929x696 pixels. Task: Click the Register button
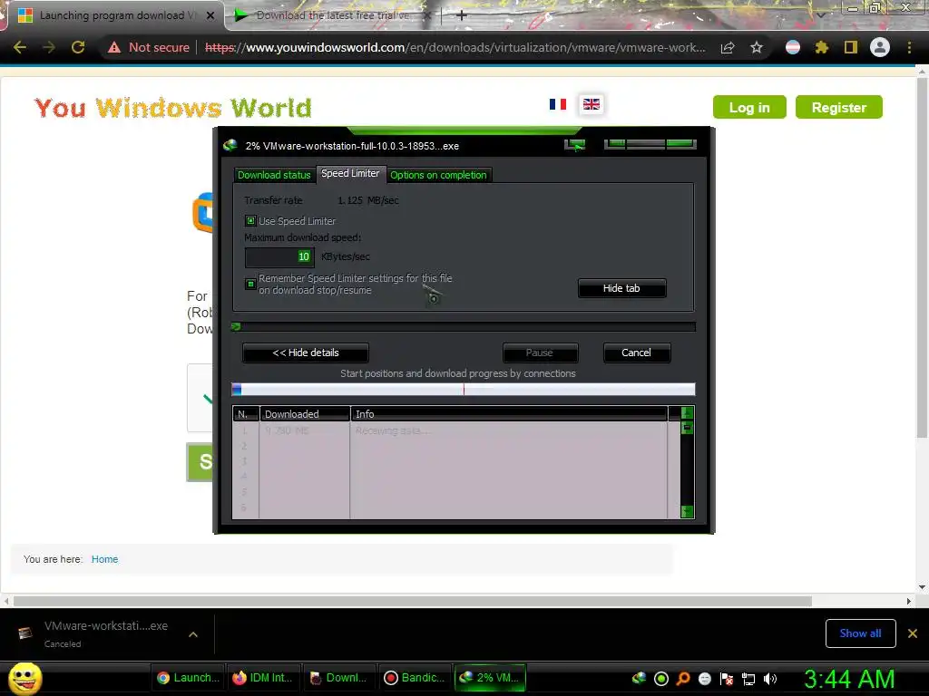(839, 107)
